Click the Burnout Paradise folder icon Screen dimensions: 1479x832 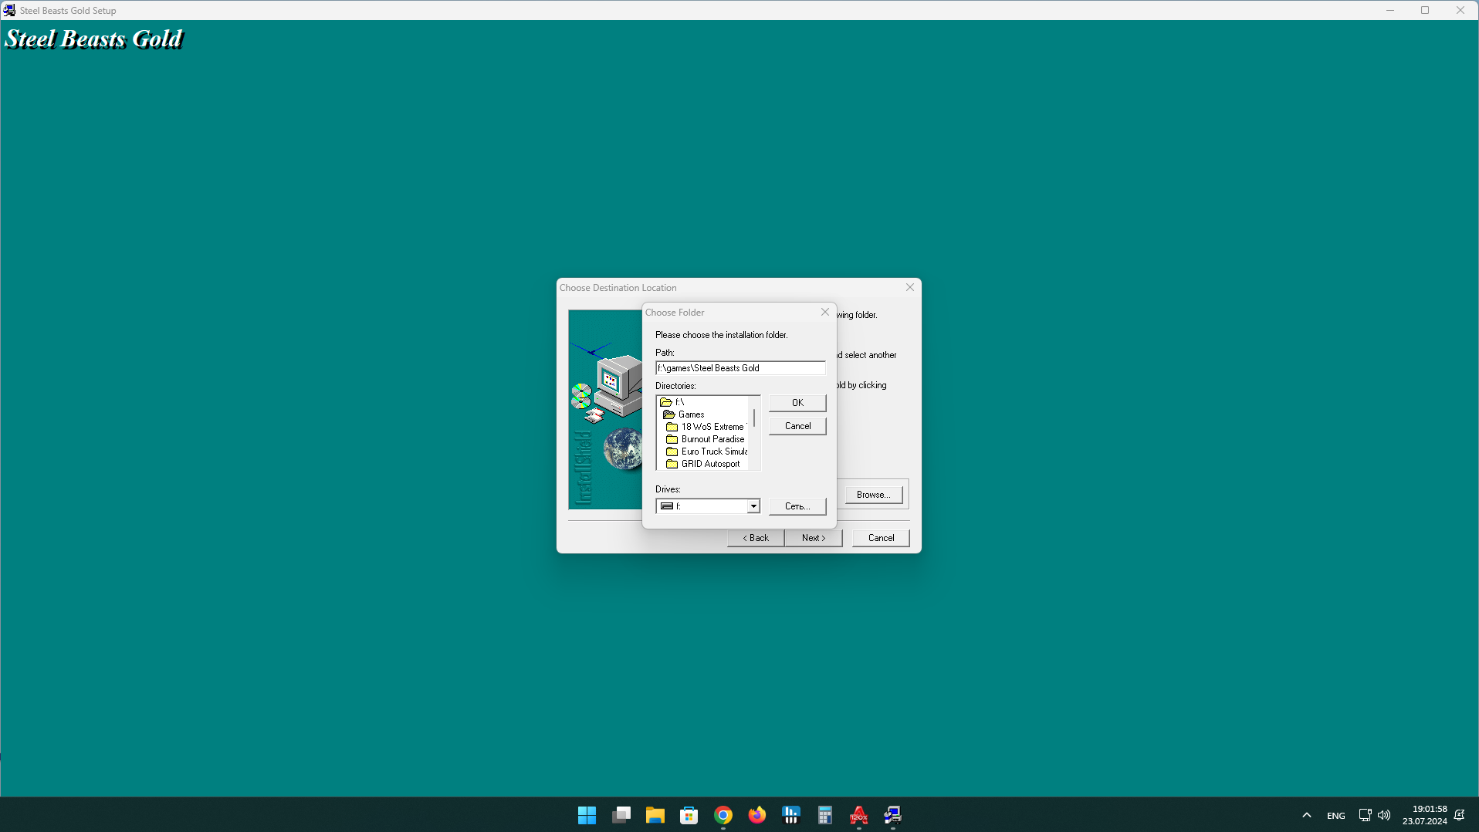672,439
